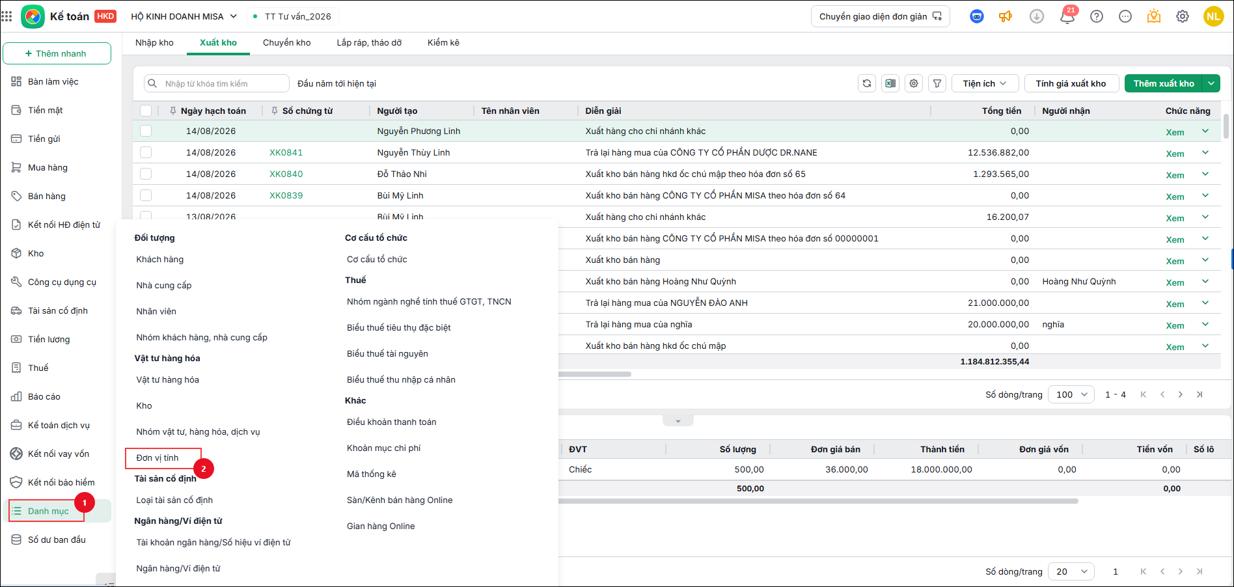Image resolution: width=1234 pixels, height=587 pixels.
Task: Click the detail table horizontal scrollbar
Action: tap(818, 501)
